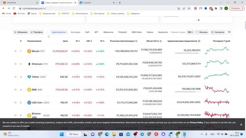Reload the page with the refresh icon
Image resolution: width=246 pixels, height=138 pixels.
tap(14, 8)
